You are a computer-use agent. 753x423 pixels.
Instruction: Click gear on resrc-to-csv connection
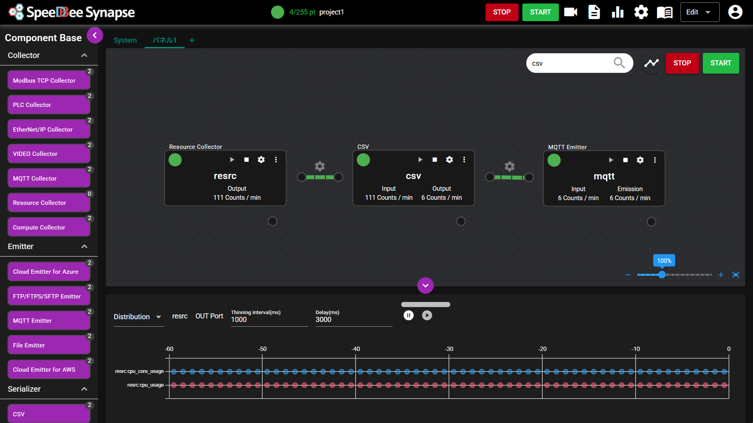point(320,166)
